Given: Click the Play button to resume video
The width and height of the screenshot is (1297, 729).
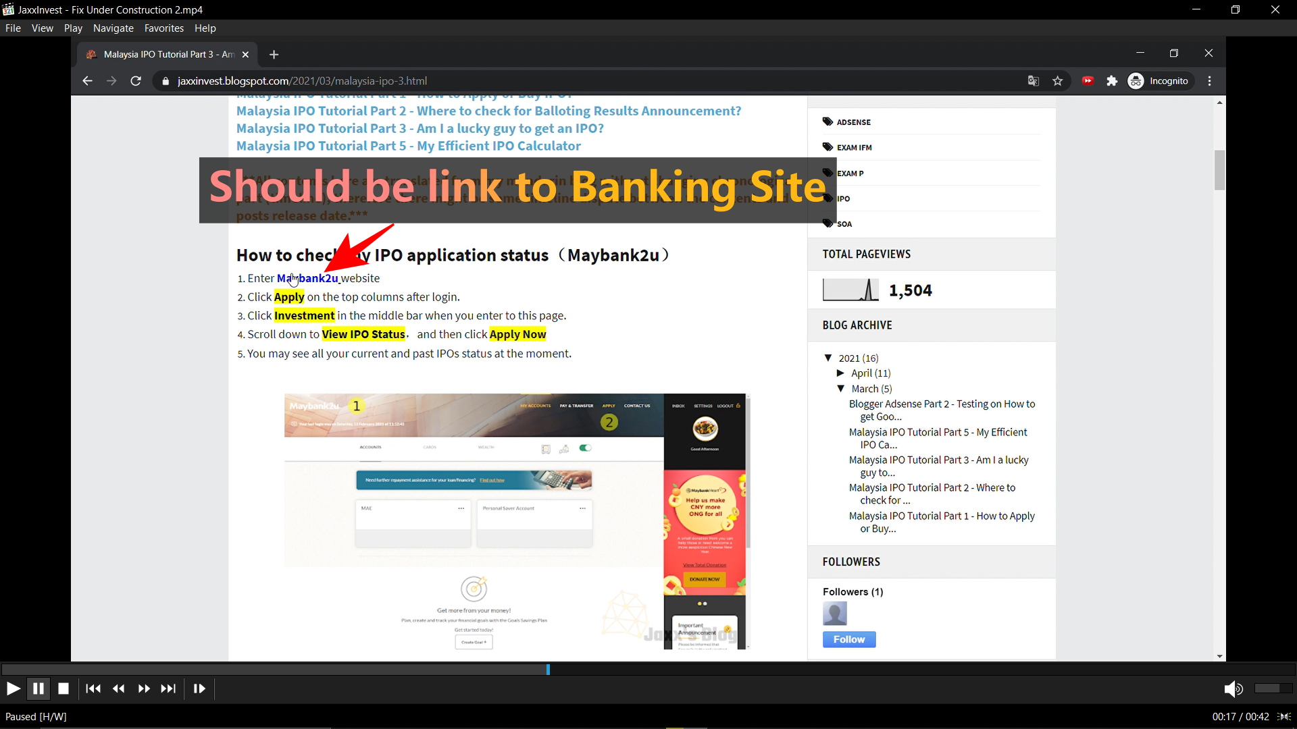Looking at the screenshot, I should coord(14,688).
